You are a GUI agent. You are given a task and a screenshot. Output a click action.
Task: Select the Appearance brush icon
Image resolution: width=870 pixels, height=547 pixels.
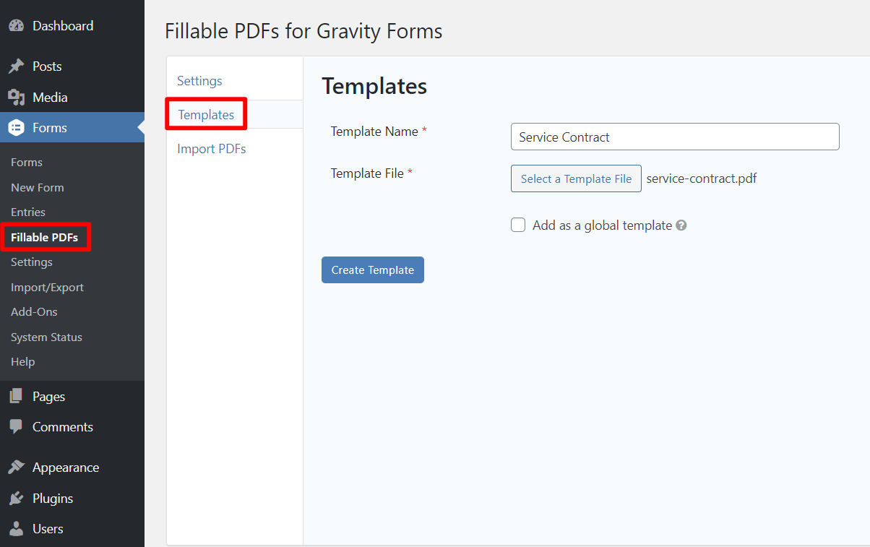[x=16, y=466]
